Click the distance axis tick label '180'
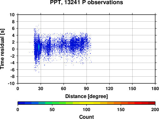The image size is (159, 119). coord(155,88)
